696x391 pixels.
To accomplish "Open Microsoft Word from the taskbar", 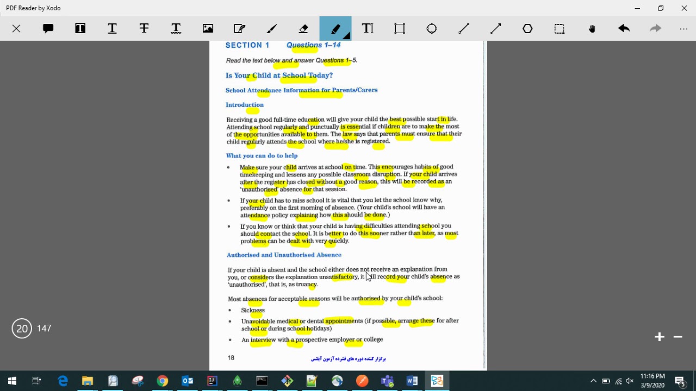I will [412, 381].
